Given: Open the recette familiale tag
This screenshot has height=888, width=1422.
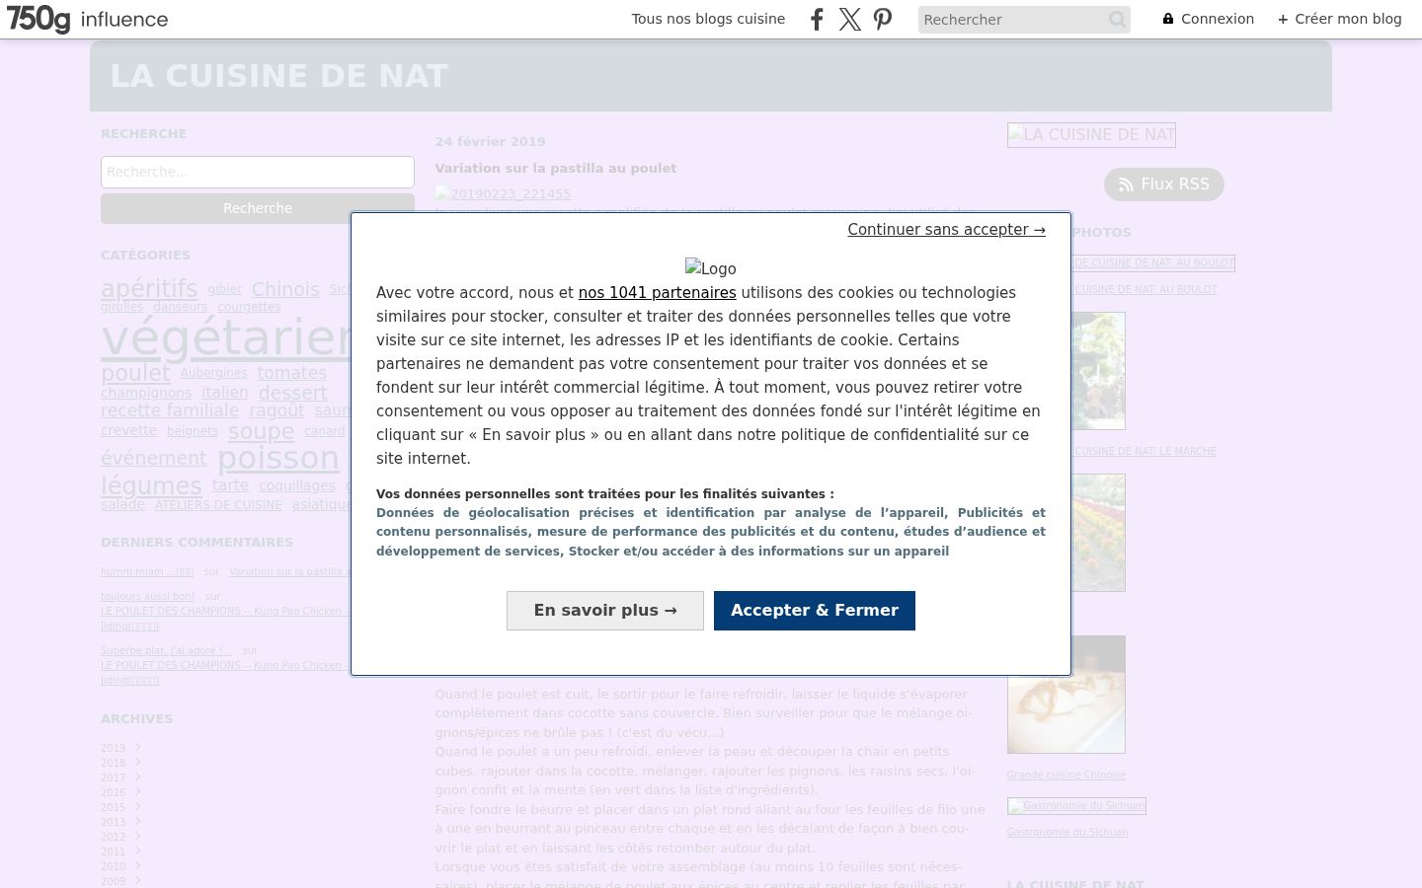Looking at the screenshot, I should (x=170, y=410).
